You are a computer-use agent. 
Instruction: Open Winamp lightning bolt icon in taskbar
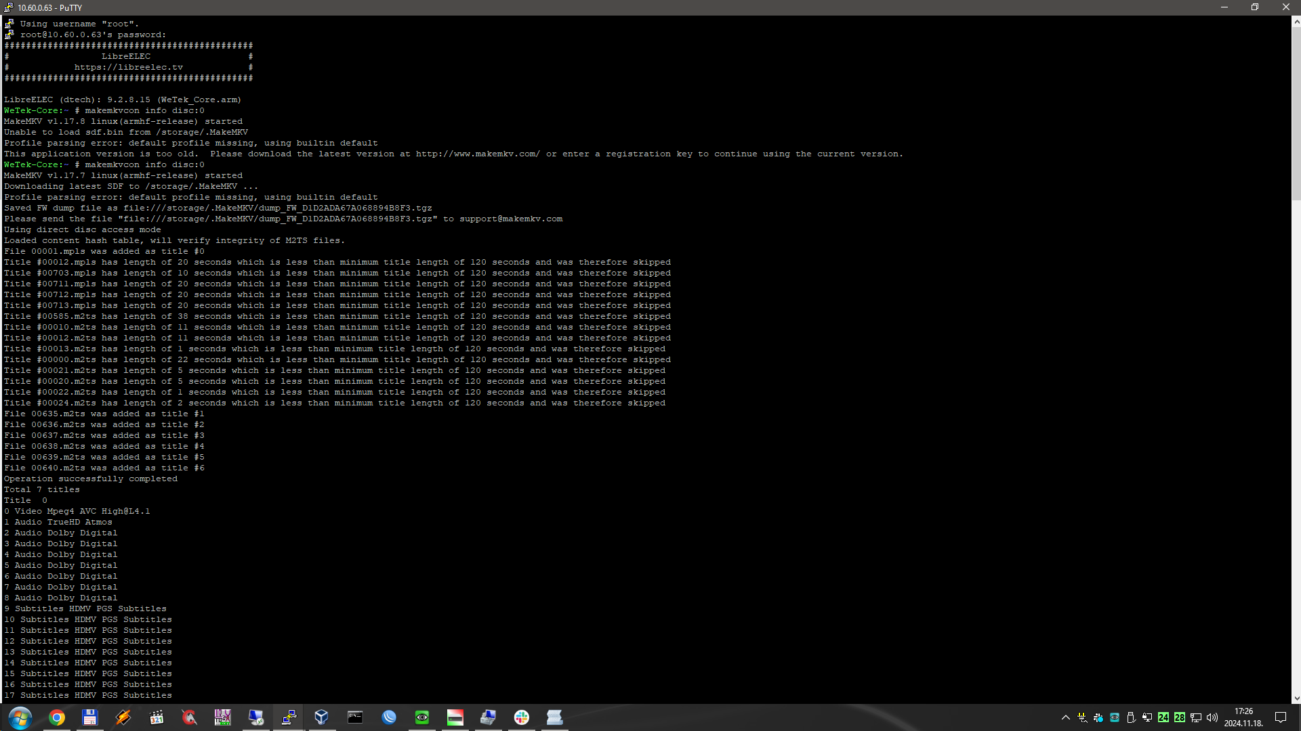[x=123, y=717]
